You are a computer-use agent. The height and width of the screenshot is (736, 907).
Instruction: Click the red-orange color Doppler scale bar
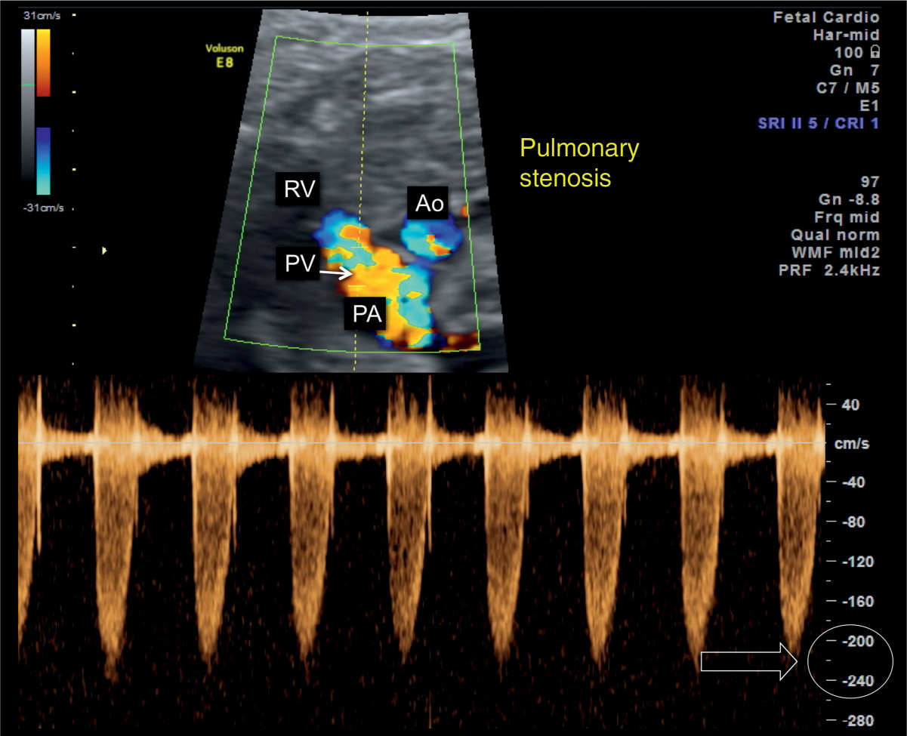tap(43, 63)
